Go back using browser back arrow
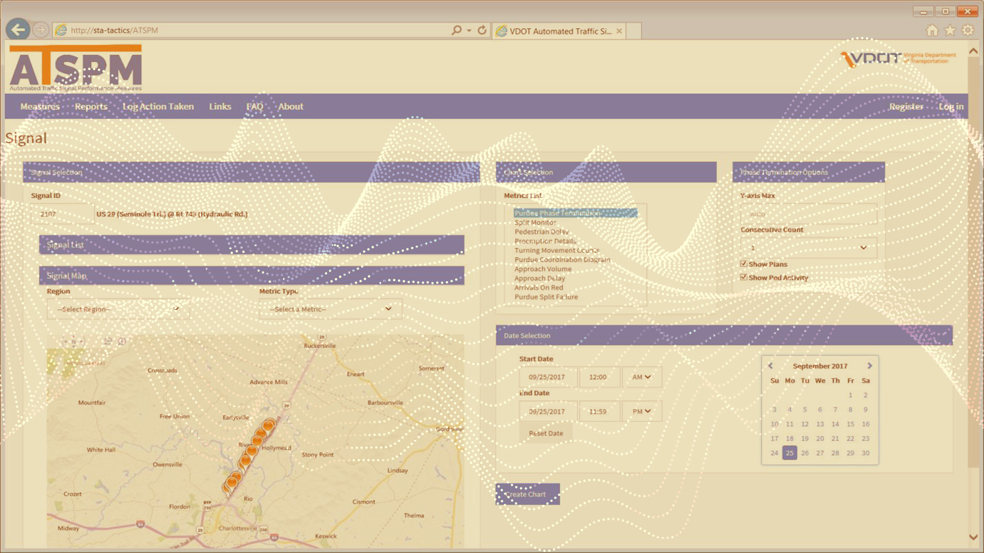984x553 pixels. (x=18, y=30)
